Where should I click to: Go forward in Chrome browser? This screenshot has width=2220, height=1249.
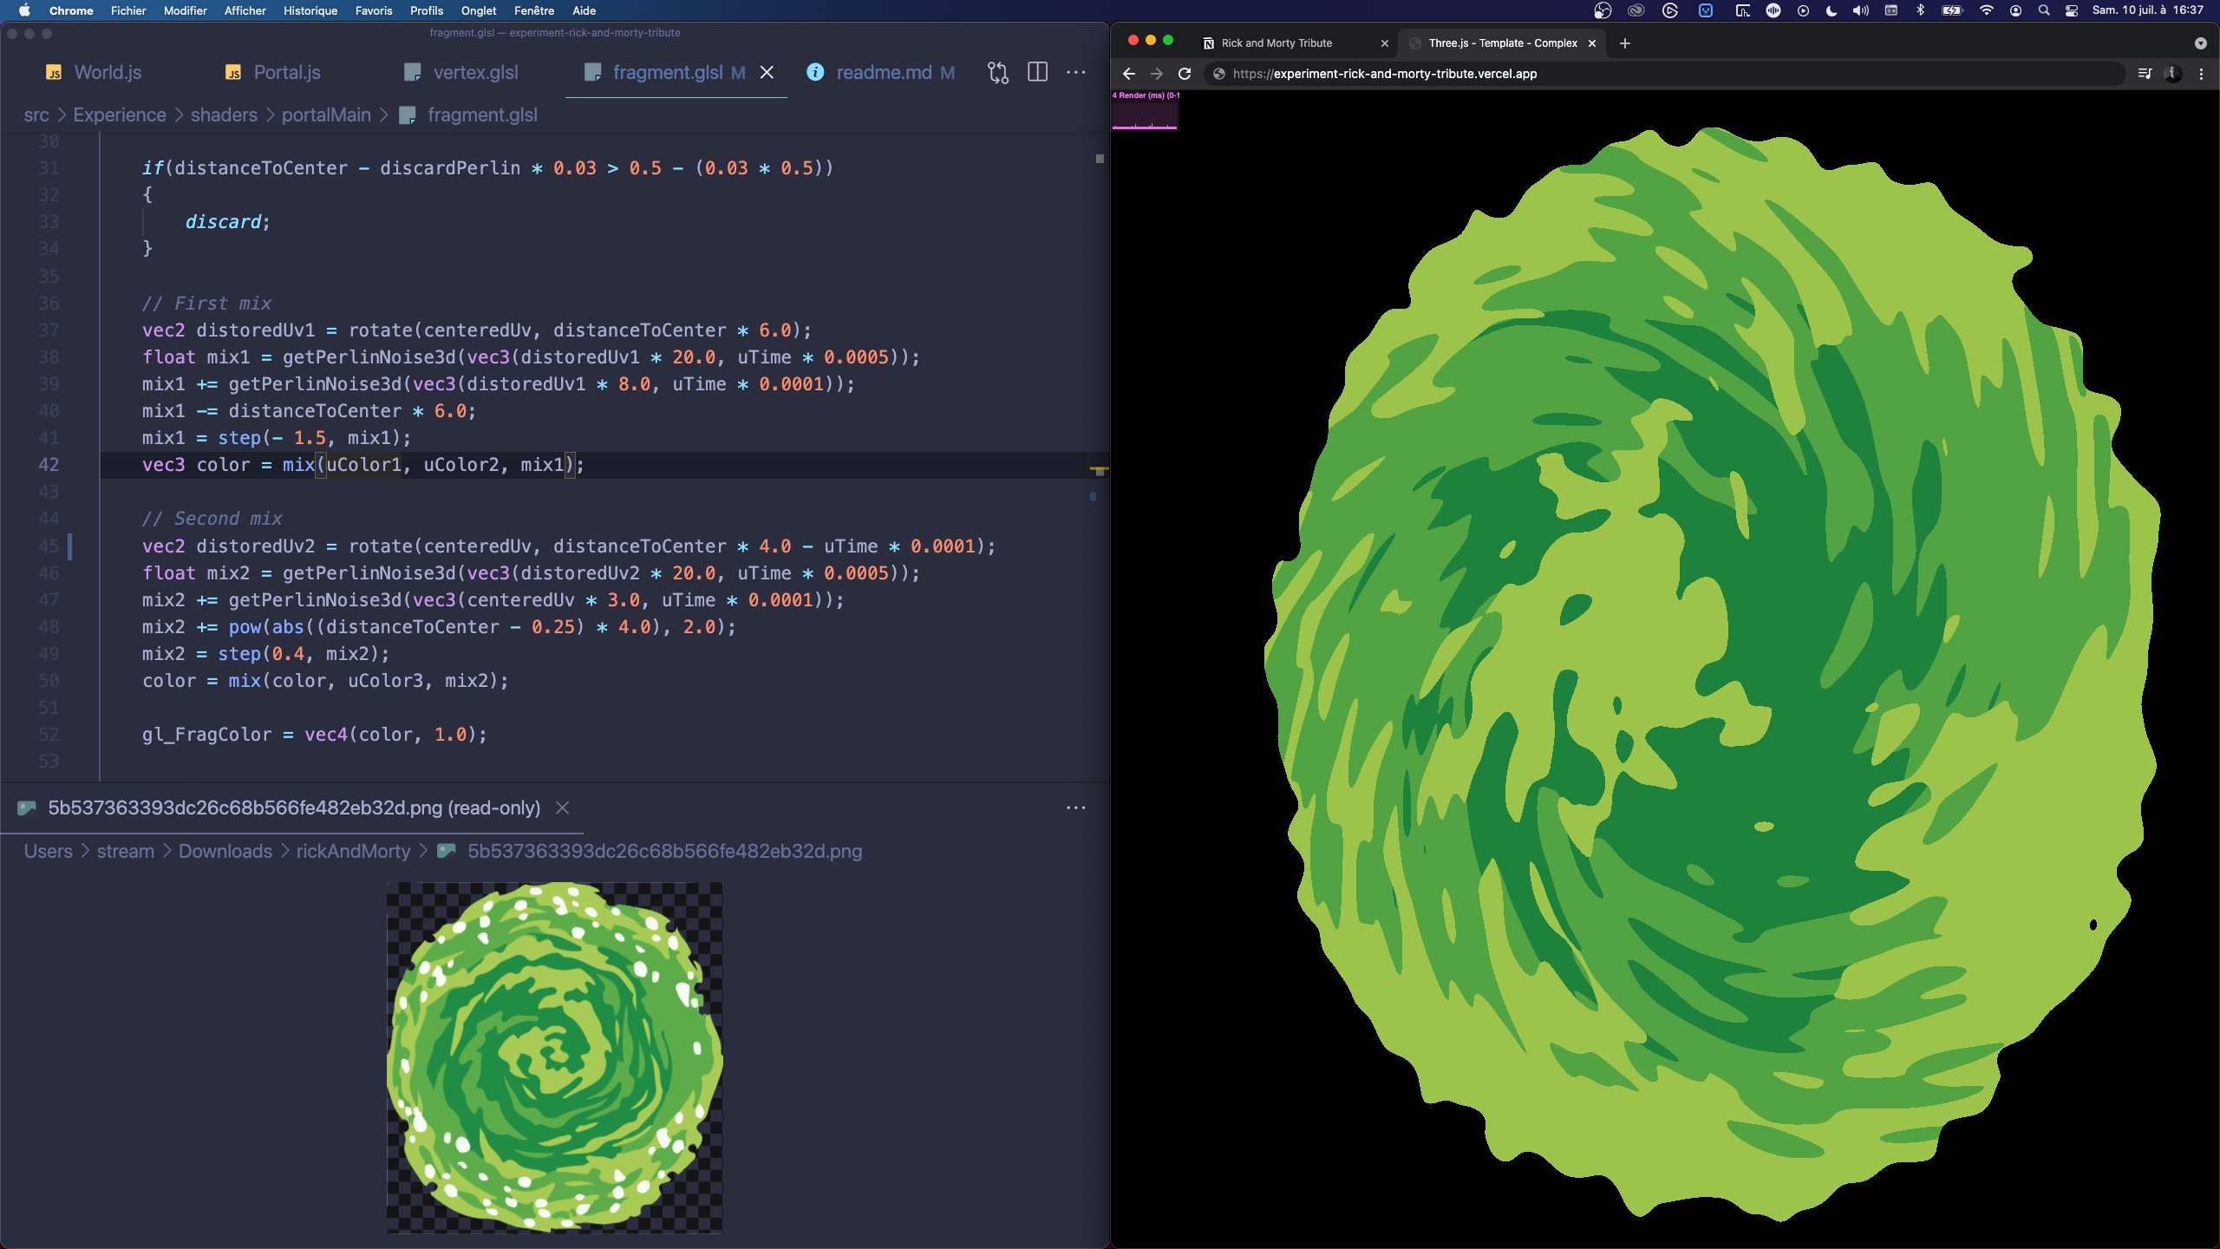tap(1156, 74)
